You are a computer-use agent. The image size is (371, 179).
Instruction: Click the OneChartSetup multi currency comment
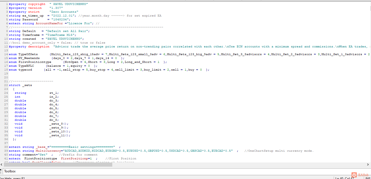[x=279, y=151]
